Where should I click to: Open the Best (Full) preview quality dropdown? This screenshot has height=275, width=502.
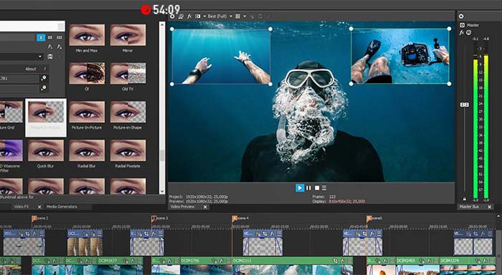point(219,16)
